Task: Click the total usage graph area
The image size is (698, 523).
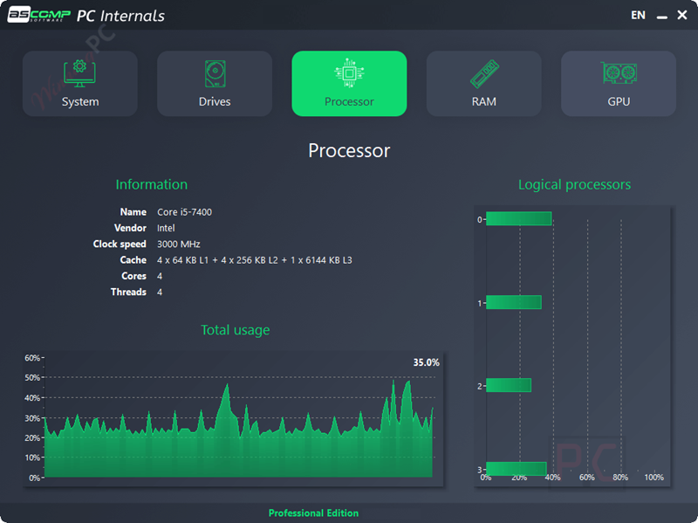Action: tap(233, 419)
